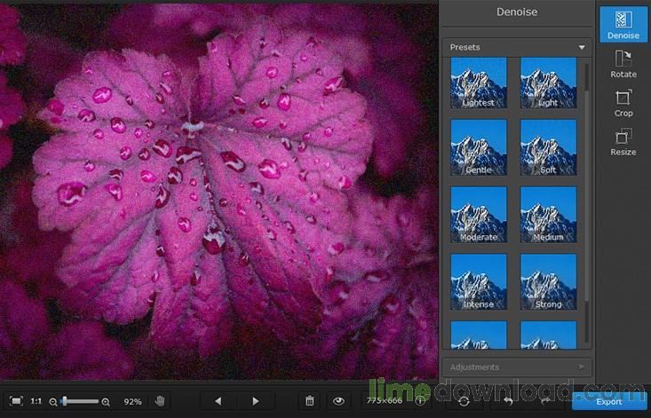Set zoom to 1:1 actual size
This screenshot has width=651, height=418.
tap(36, 401)
